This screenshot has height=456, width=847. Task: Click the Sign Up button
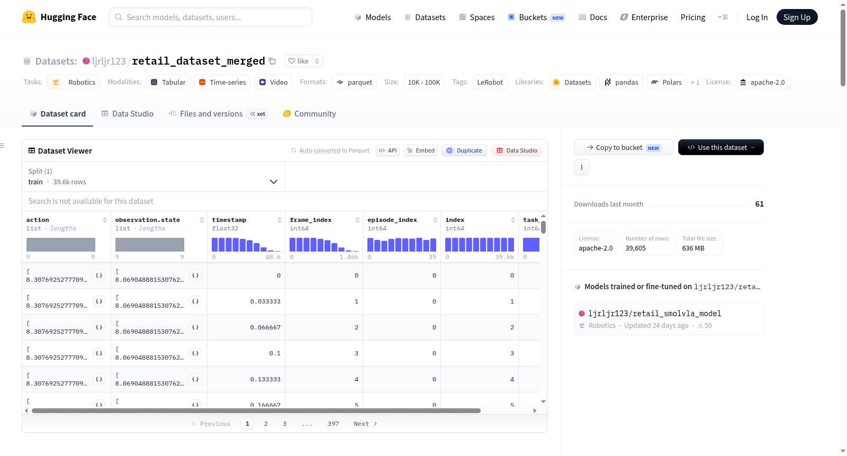click(797, 17)
